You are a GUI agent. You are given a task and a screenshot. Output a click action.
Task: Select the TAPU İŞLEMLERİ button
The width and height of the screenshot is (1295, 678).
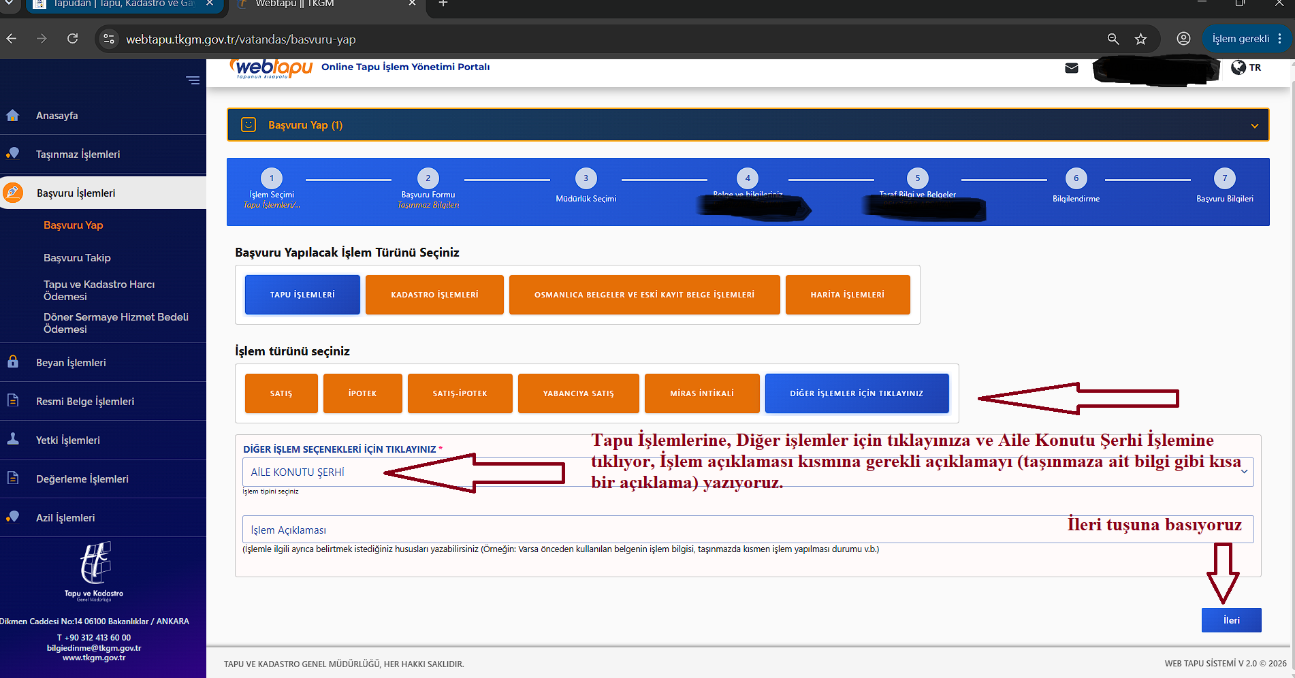pyautogui.click(x=302, y=295)
